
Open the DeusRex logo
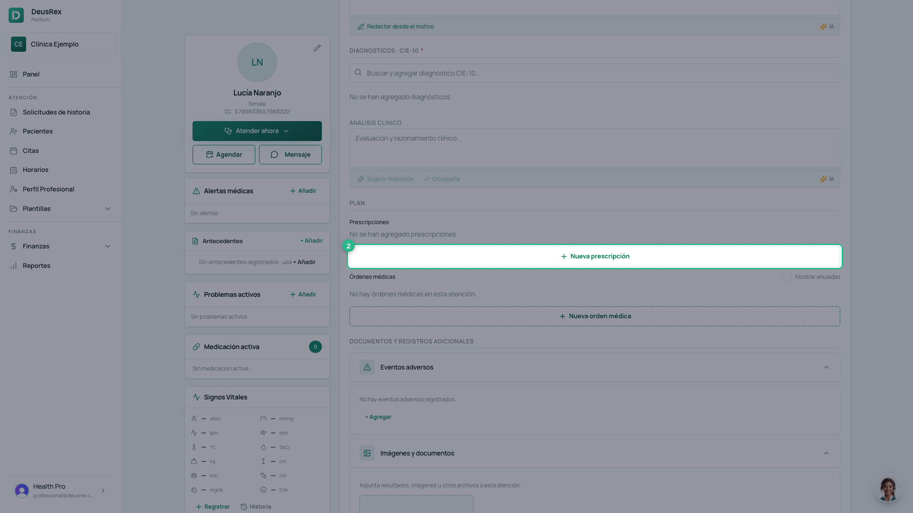tap(16, 15)
